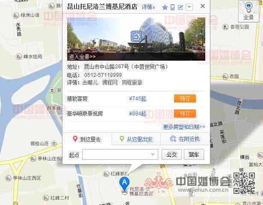Screen dimensions: 263x205
Task: Click the 峰水佳苑 map POI icon
Action: [x=19, y=56]
